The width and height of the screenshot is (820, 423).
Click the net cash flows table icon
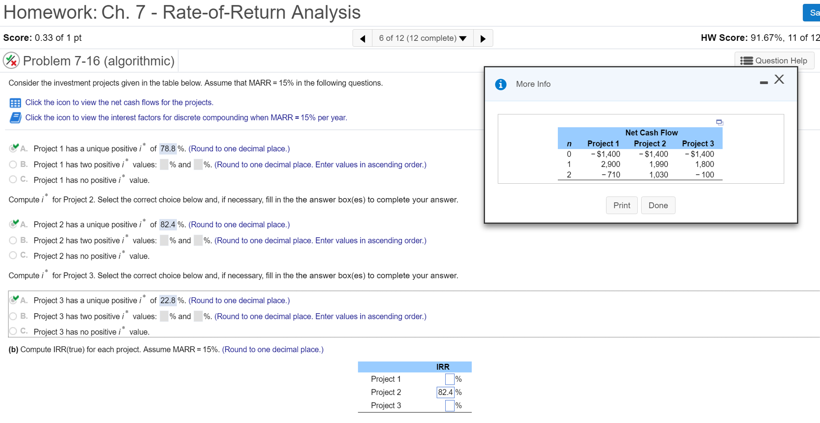[x=15, y=103]
